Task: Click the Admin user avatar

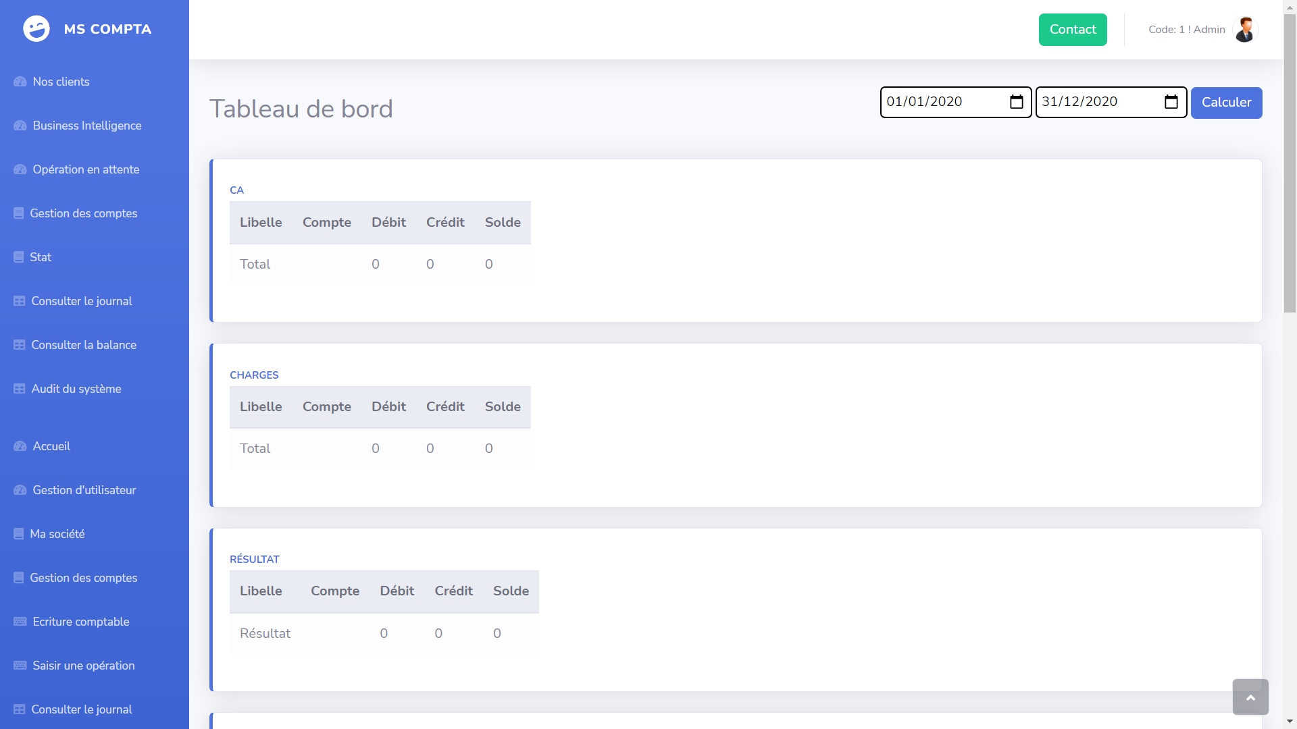Action: [x=1245, y=30]
